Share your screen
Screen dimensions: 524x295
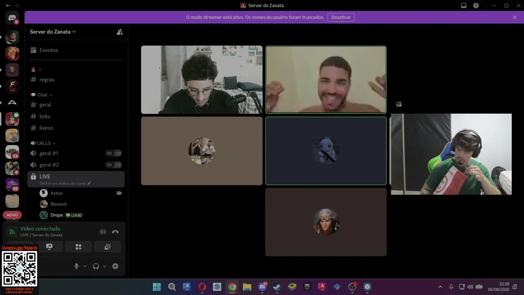(x=49, y=247)
